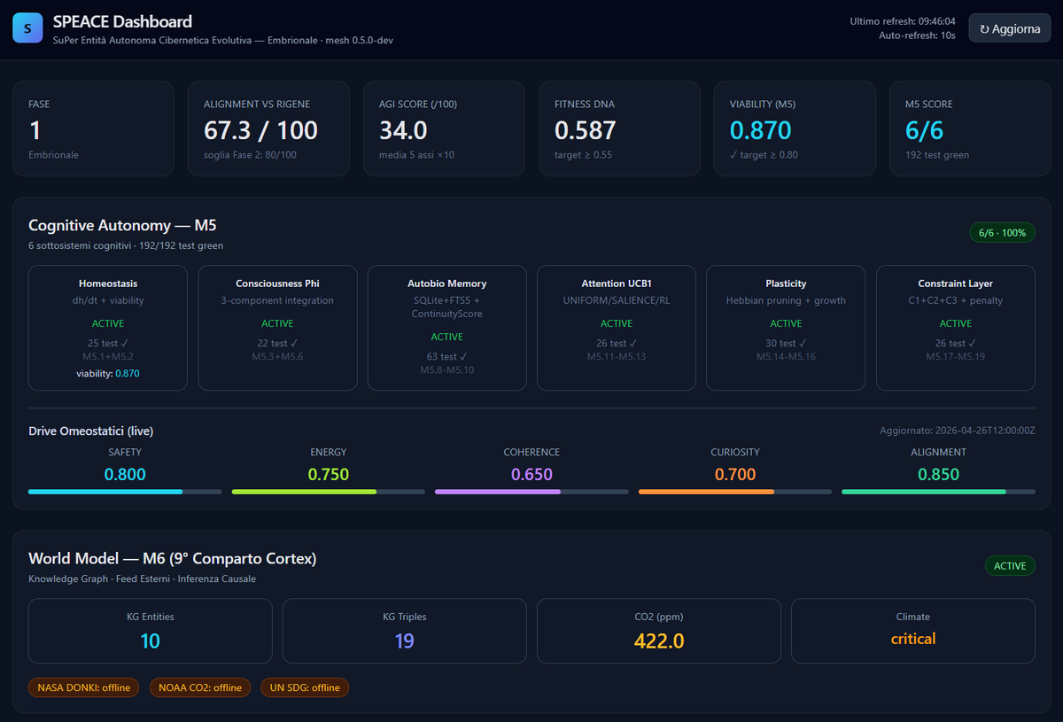
Task: Click the CURIOSITY drive progress bar
Action: point(735,491)
